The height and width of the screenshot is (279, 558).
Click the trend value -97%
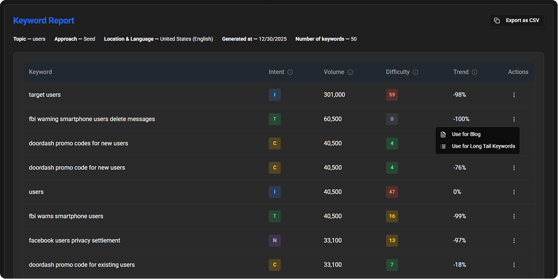[459, 241]
